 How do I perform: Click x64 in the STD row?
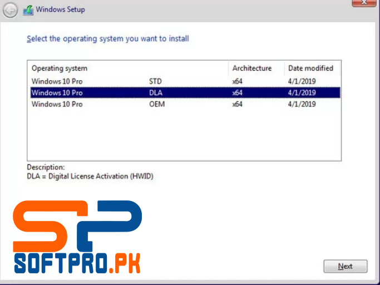237,81
